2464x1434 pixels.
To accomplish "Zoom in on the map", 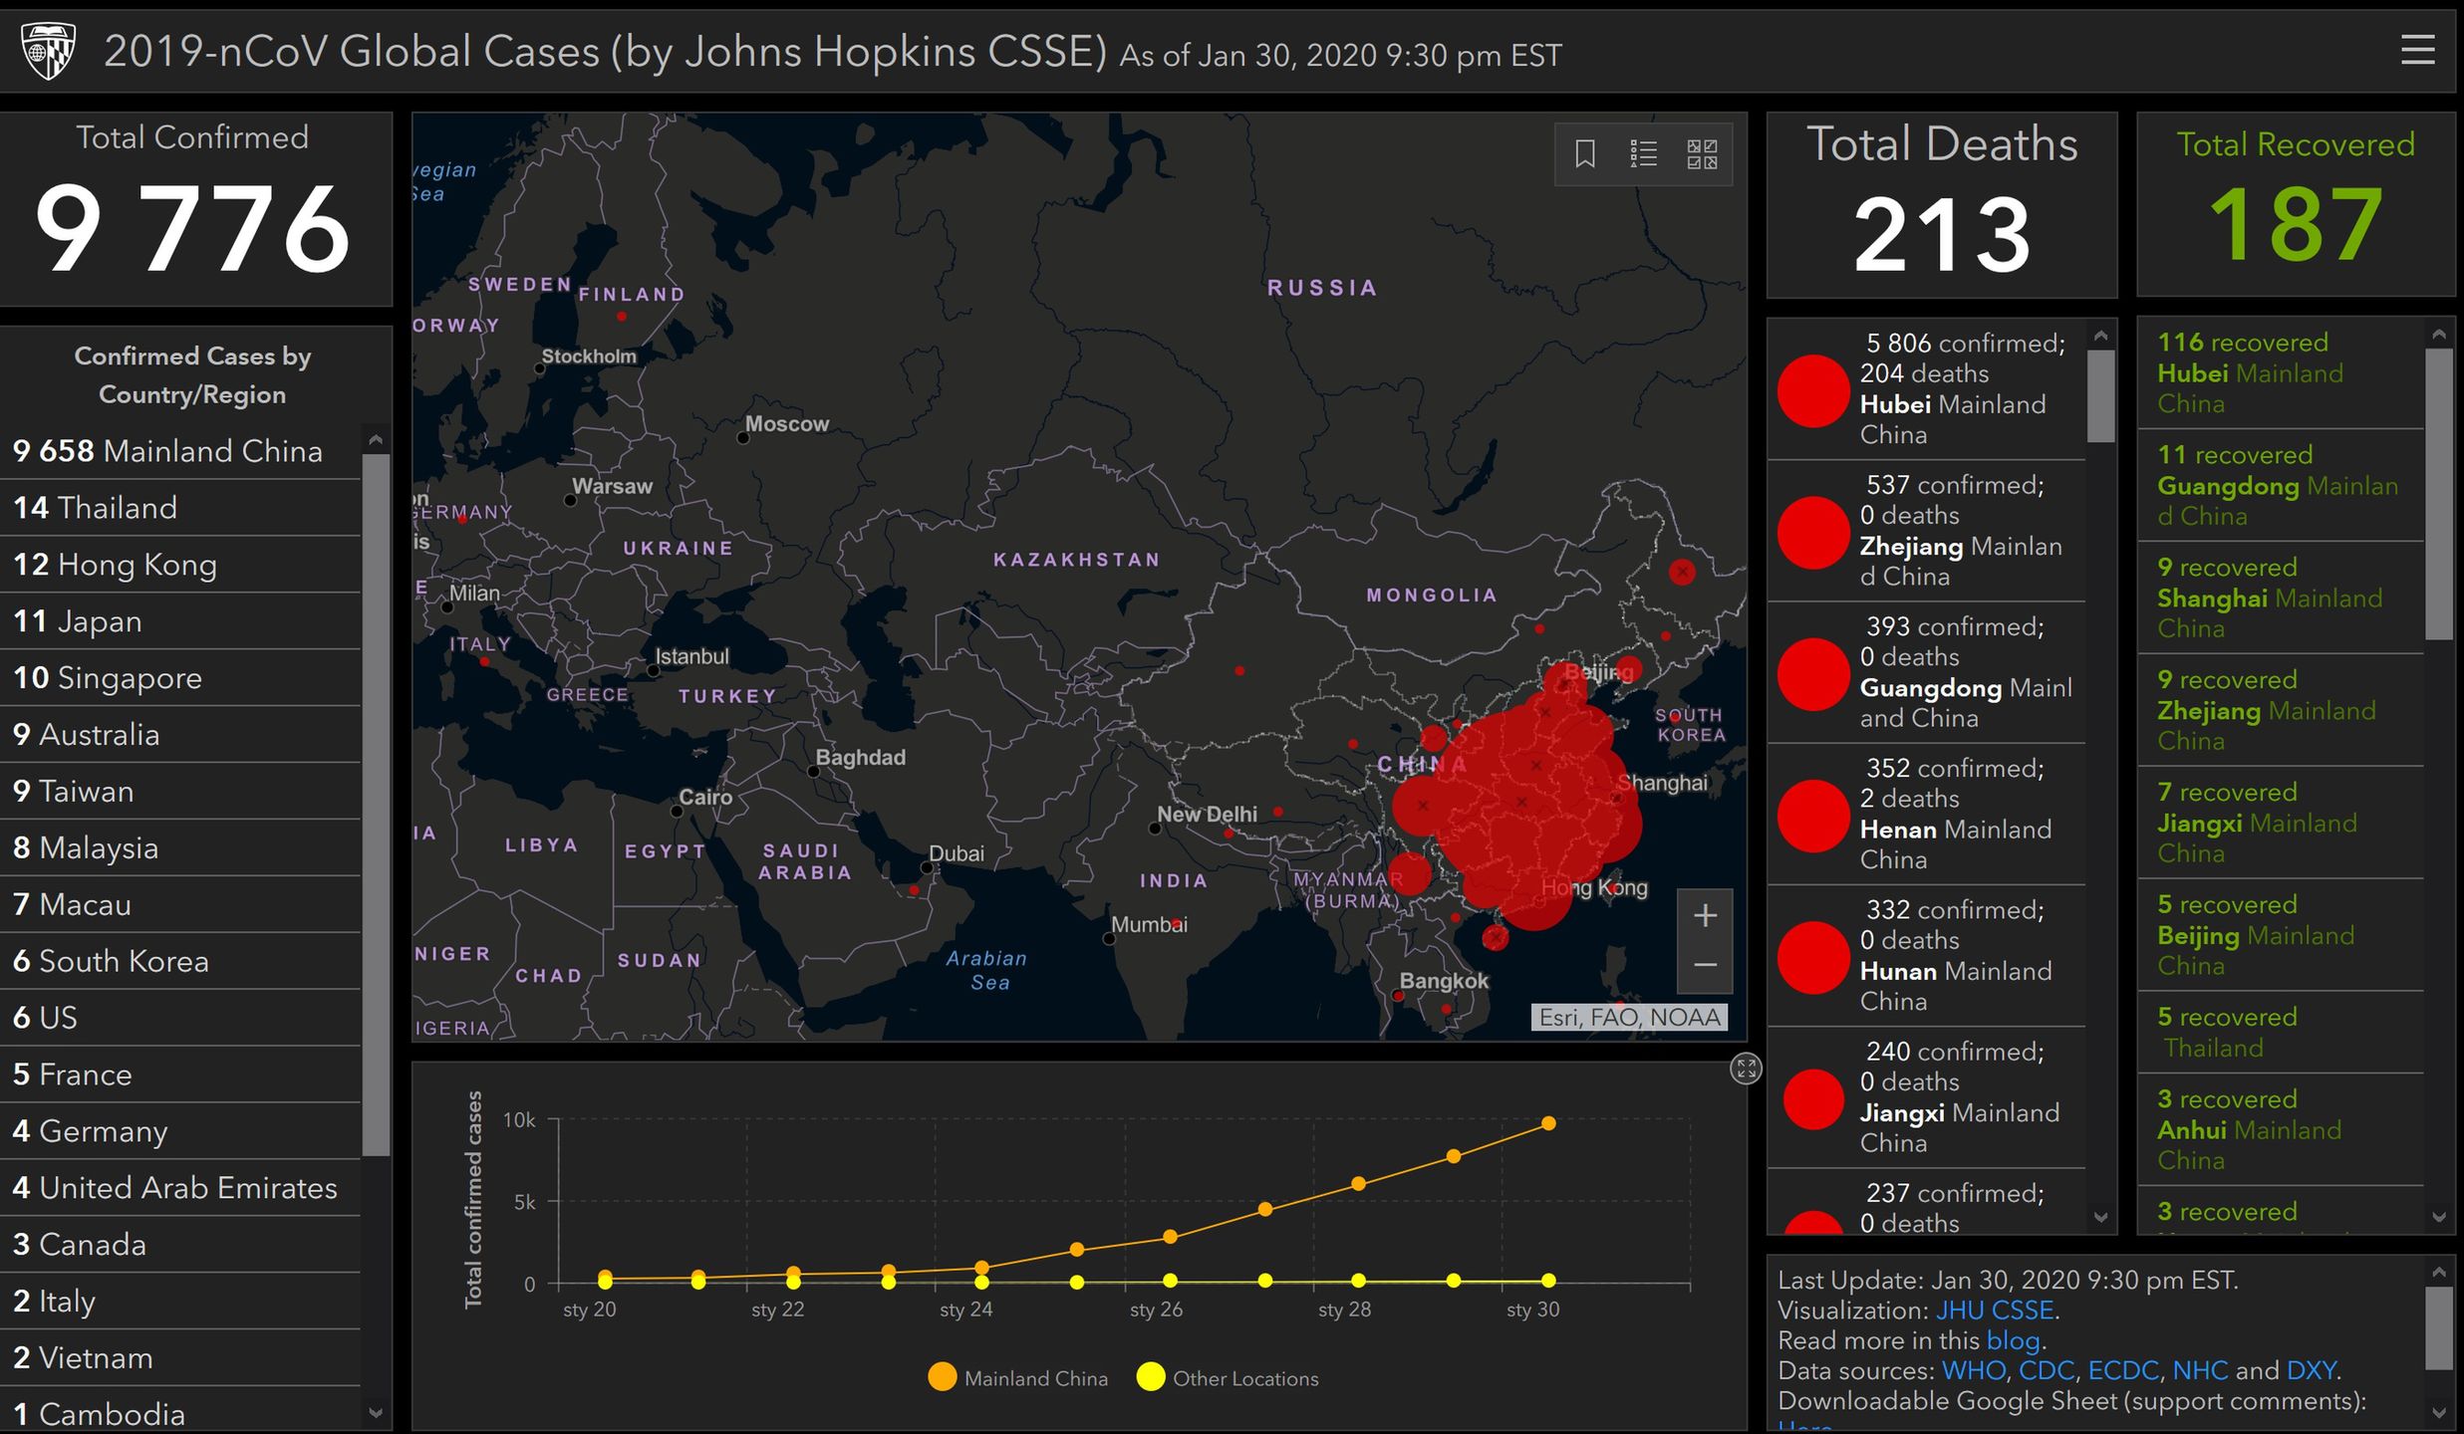I will coord(1705,915).
